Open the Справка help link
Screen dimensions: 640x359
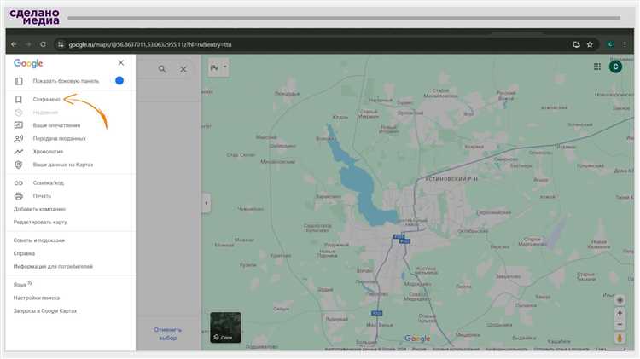[24, 253]
